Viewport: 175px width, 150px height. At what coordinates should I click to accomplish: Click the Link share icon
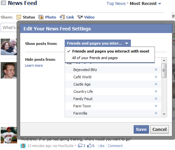(62, 17)
